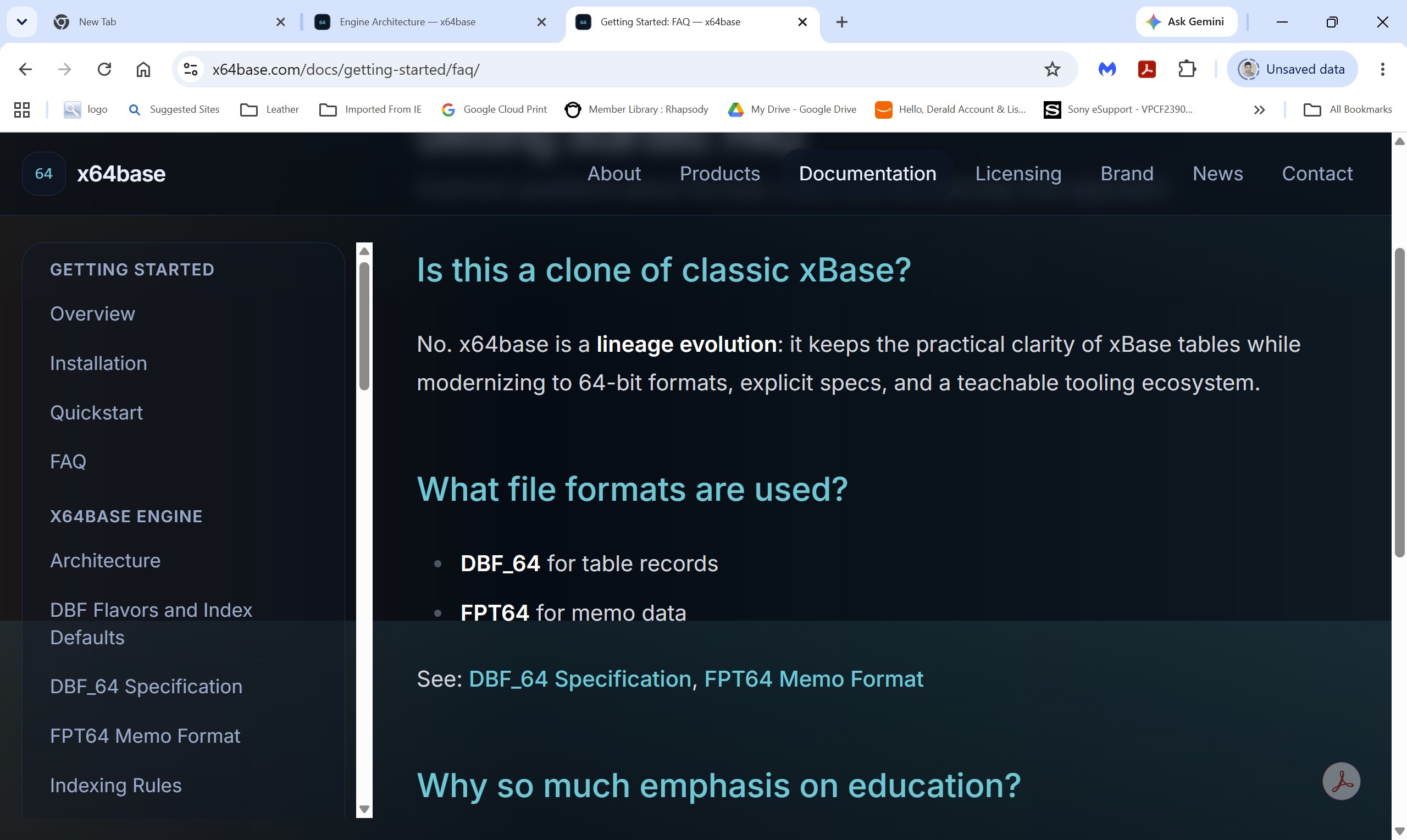1407x840 pixels.
Task: Open the All Bookmarks folder
Action: point(1348,109)
